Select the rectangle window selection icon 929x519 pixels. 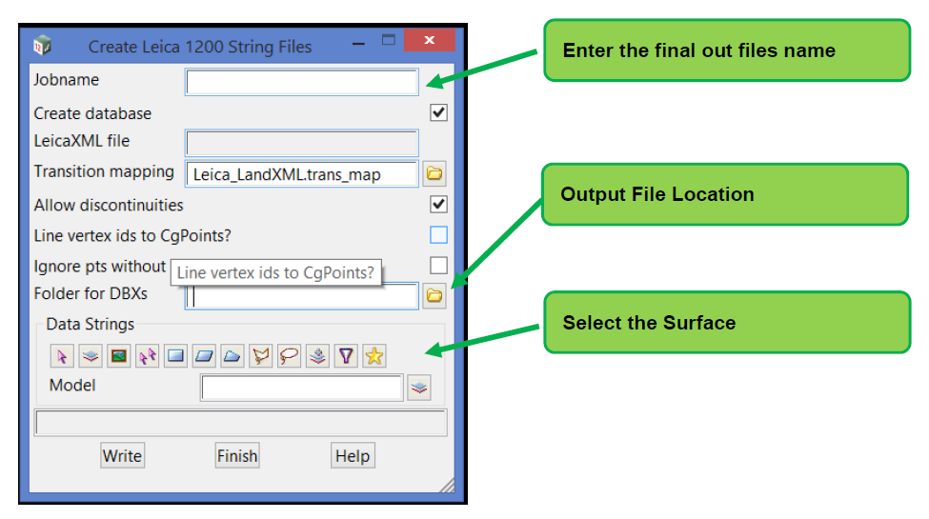(x=176, y=356)
